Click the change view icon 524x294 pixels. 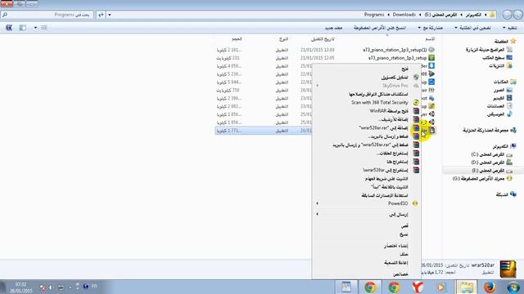pyautogui.click(x=43, y=28)
